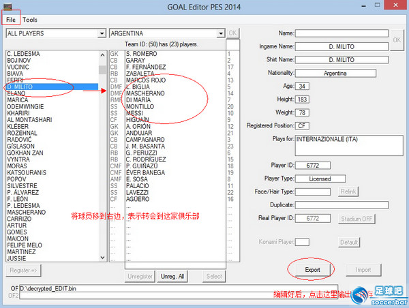Click the Weight field

pos(302,112)
